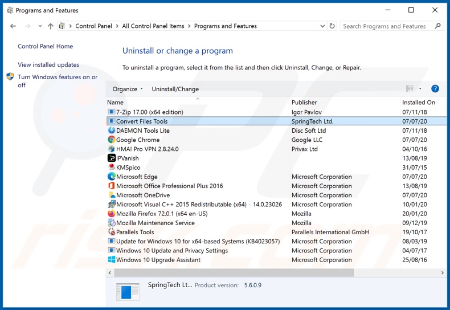Click the Mozilla Firefox icon
450x310 pixels.
(111, 213)
